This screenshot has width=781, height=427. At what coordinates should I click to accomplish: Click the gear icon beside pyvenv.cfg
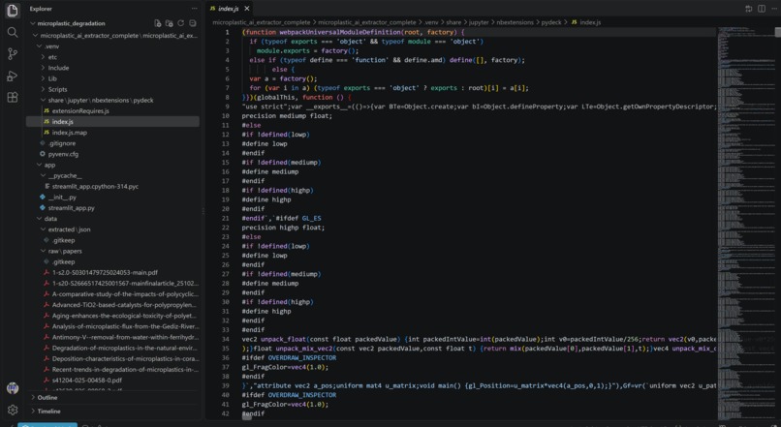point(43,154)
